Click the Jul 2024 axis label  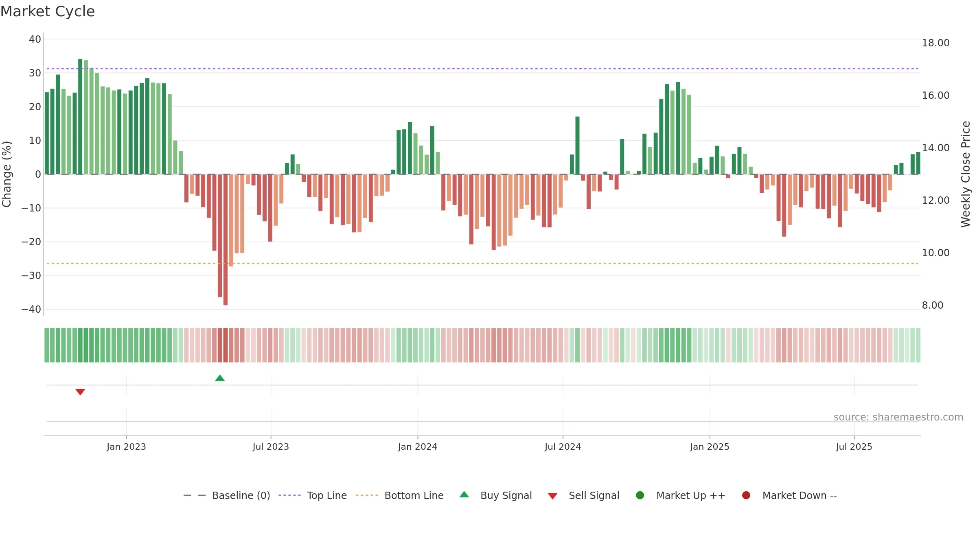pyautogui.click(x=563, y=447)
